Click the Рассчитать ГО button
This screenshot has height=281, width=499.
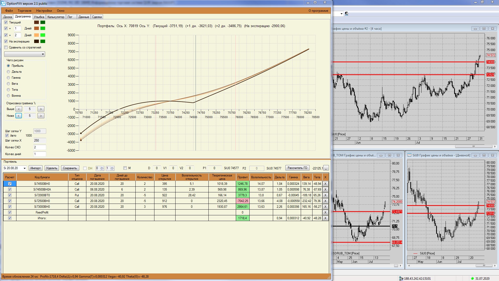point(297,168)
